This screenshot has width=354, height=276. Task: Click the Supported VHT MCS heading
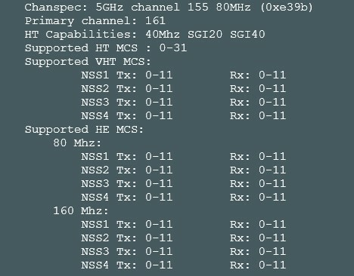point(88,62)
